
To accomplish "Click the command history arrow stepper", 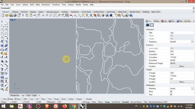I will coord(193,8).
